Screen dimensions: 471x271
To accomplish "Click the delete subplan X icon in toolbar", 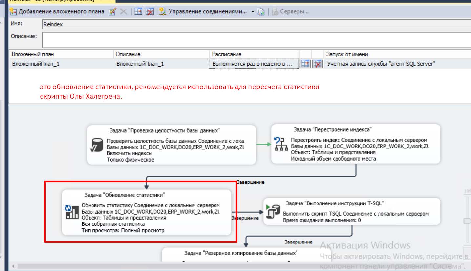I will coord(124,12).
